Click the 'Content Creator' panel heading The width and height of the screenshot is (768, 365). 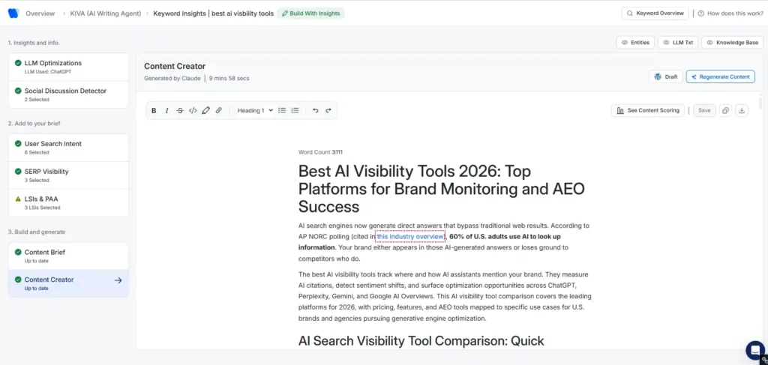pos(175,66)
